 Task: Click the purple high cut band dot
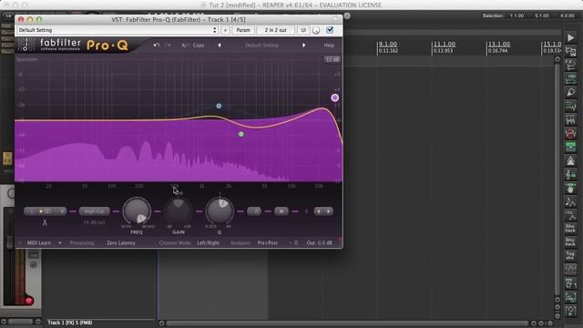coord(334,97)
